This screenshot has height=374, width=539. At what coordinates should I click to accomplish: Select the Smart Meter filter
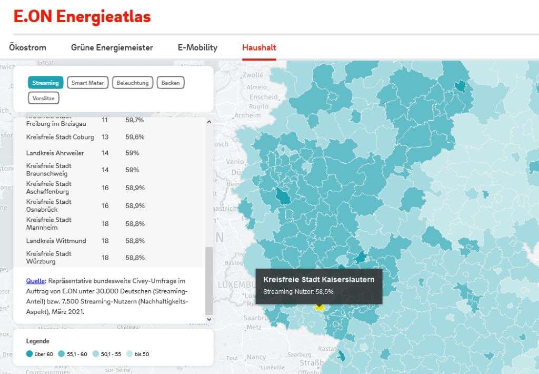coord(88,83)
